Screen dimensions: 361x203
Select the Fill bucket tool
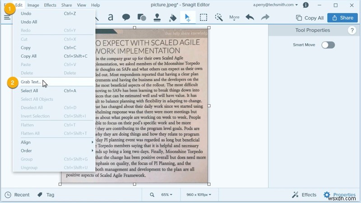coord(173,18)
